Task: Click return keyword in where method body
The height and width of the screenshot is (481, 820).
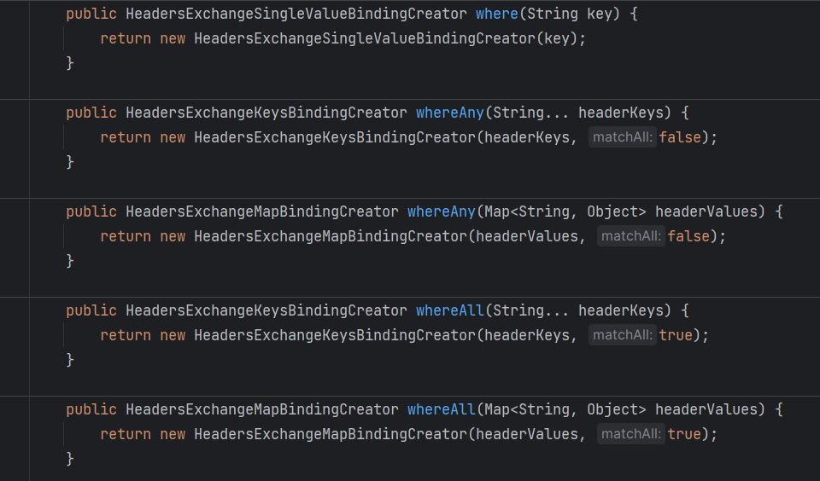Action: click(126, 38)
